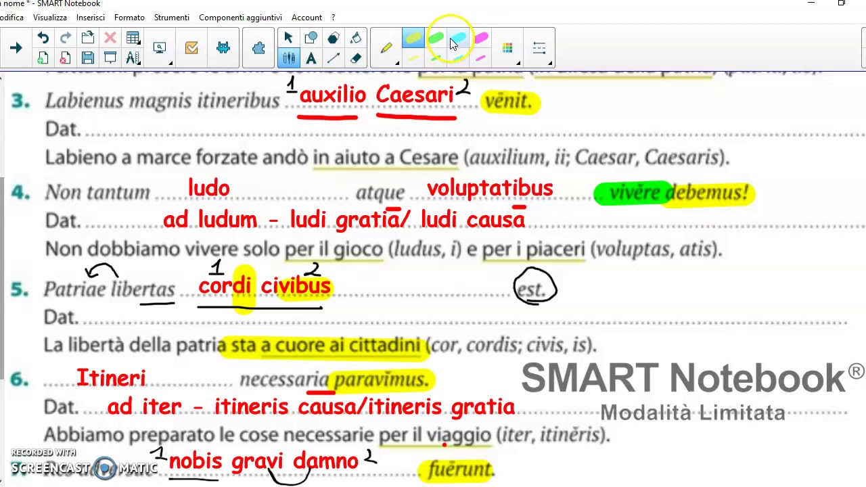Select the regular polygons tool

[x=334, y=38]
